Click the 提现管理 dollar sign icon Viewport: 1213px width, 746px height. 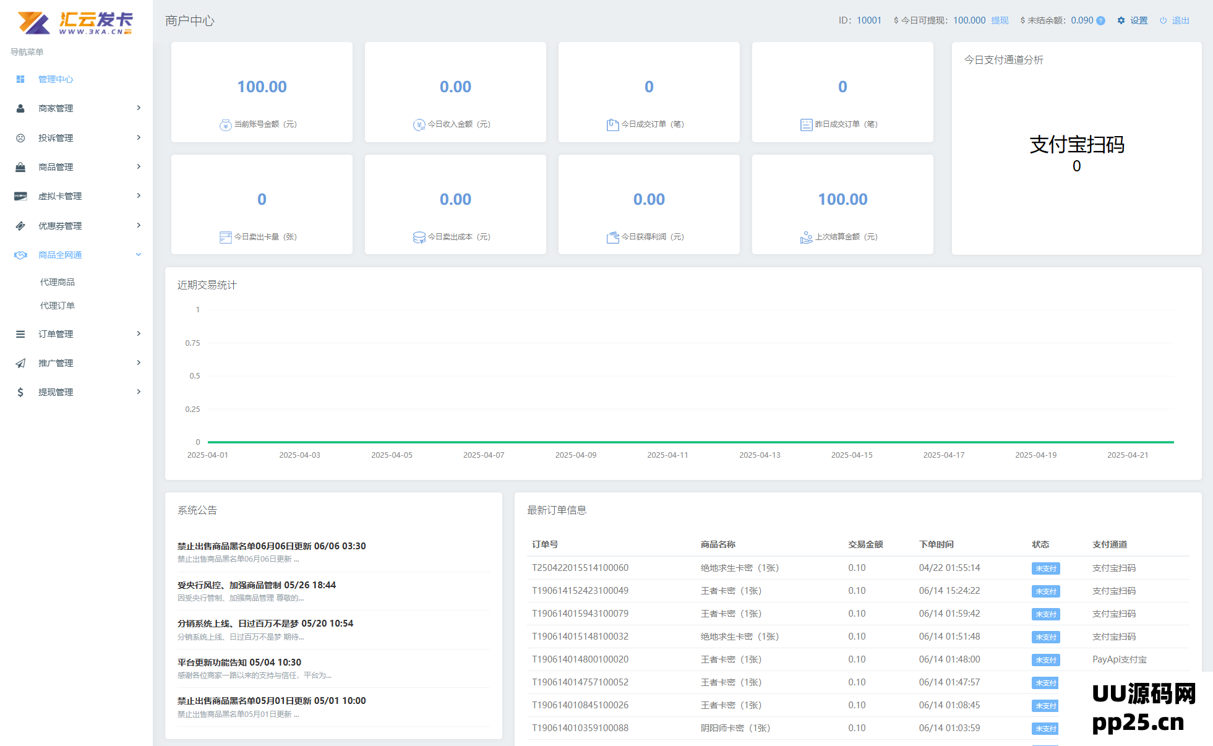20,392
